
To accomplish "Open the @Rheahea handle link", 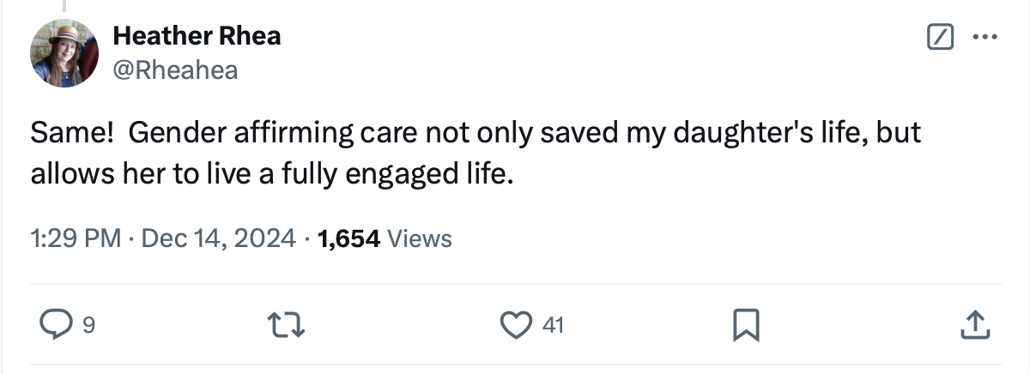I will (175, 70).
